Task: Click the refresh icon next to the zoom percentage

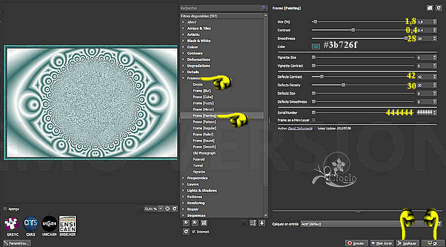Action: pos(175,209)
